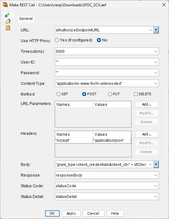Open Help for this step

(x=115, y=213)
